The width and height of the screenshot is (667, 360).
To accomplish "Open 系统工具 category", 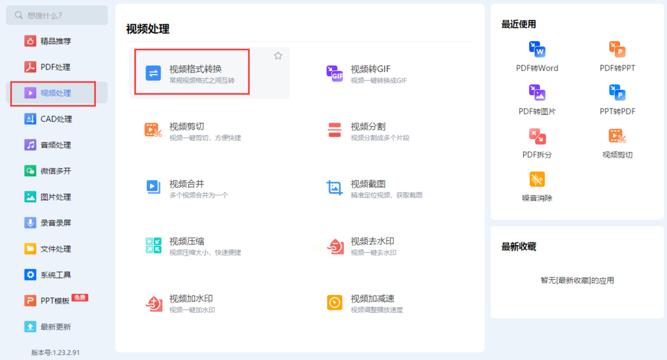I will tap(57, 275).
